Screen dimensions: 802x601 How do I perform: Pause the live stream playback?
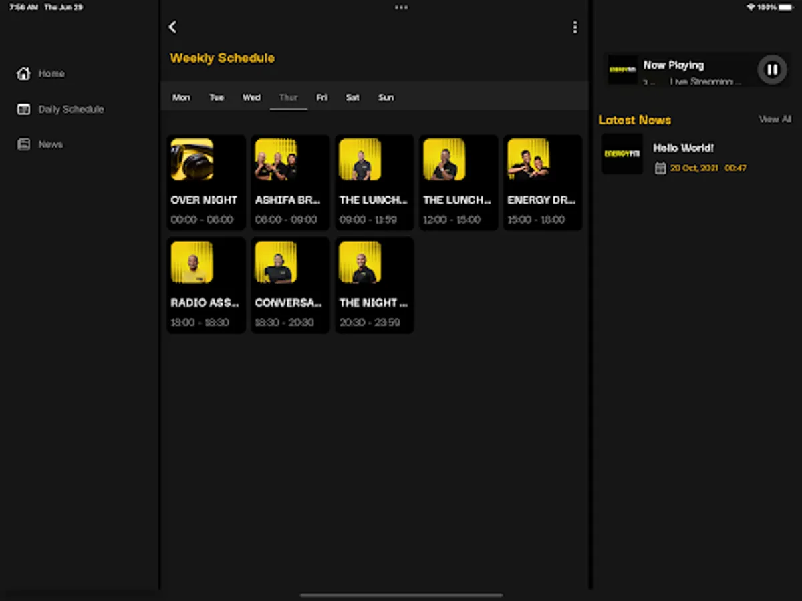point(772,69)
